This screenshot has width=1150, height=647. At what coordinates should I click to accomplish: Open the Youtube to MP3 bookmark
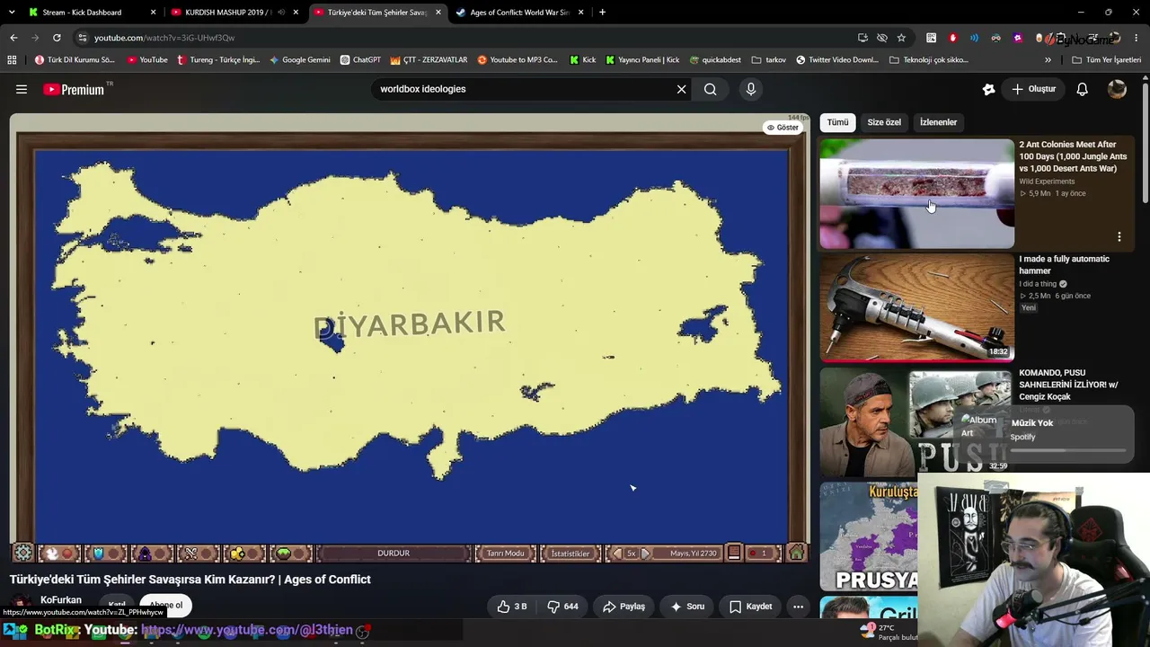(517, 60)
